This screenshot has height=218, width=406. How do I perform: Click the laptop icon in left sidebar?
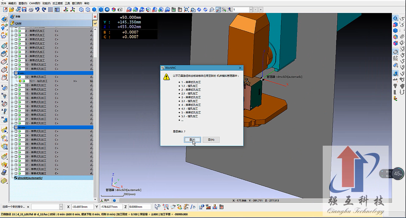(x=4, y=172)
